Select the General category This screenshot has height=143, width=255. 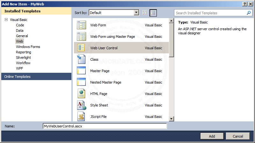[22, 36]
